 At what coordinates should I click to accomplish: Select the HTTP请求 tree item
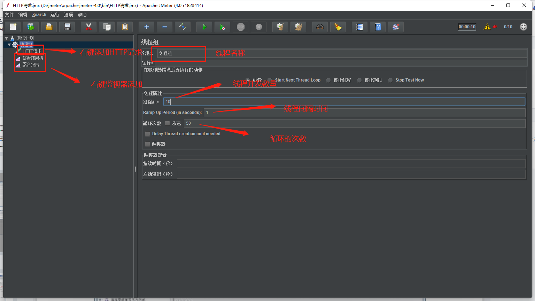pos(32,51)
